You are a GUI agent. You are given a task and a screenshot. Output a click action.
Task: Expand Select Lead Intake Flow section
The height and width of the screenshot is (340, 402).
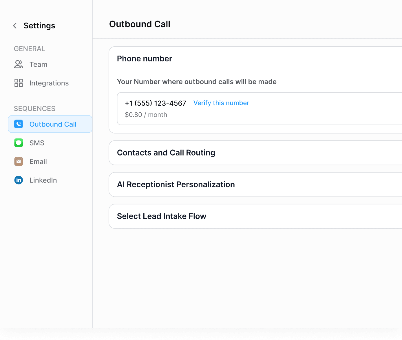[x=162, y=216]
